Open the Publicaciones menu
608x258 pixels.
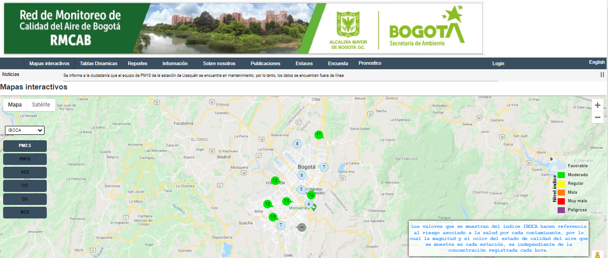tap(265, 63)
